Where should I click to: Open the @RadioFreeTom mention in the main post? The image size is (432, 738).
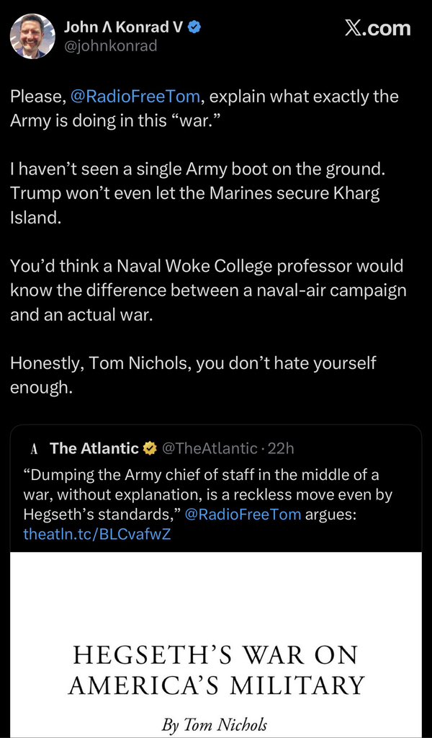[x=136, y=97]
